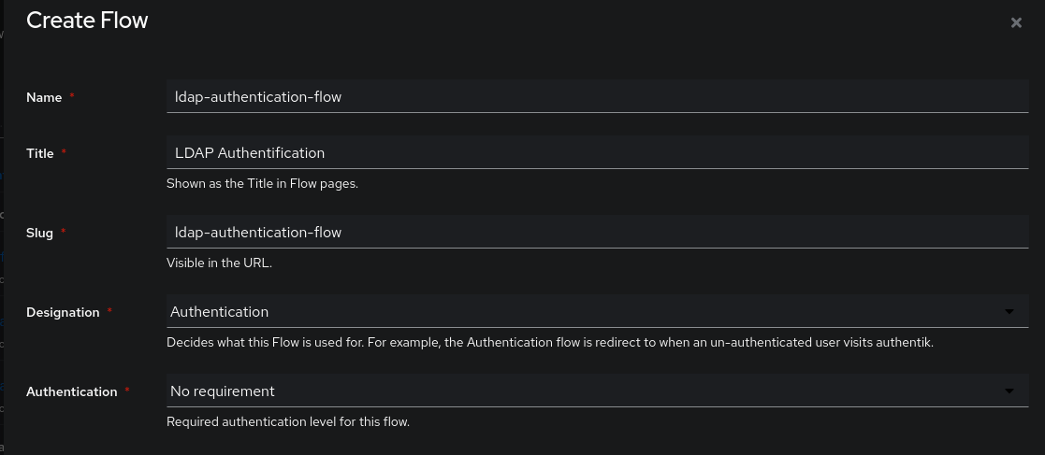Select the Slug field label
Screen dimensions: 1045x455
tap(39, 233)
